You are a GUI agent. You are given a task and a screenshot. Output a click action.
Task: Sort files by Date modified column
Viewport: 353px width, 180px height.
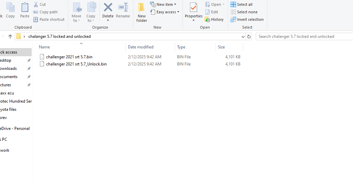pos(141,47)
